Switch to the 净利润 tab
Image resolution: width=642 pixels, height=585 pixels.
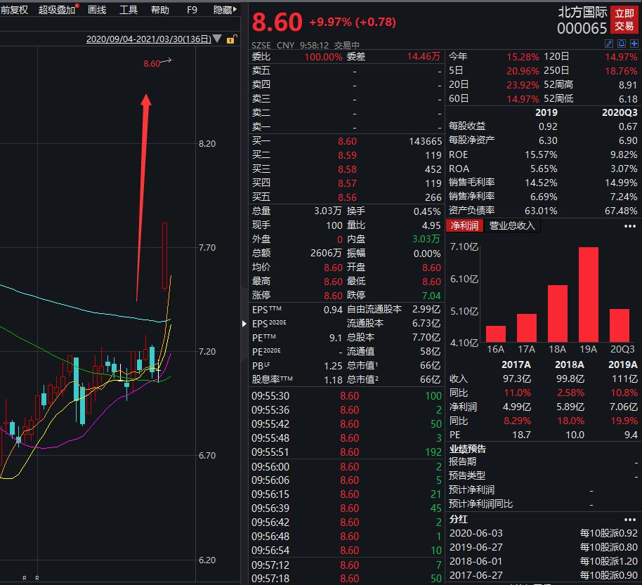tap(464, 225)
